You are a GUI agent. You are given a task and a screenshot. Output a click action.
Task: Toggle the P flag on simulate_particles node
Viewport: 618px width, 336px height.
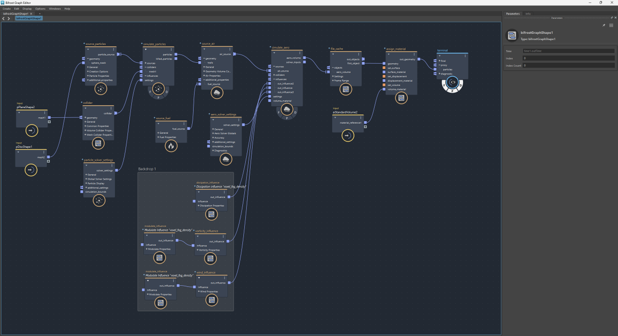coord(159,97)
